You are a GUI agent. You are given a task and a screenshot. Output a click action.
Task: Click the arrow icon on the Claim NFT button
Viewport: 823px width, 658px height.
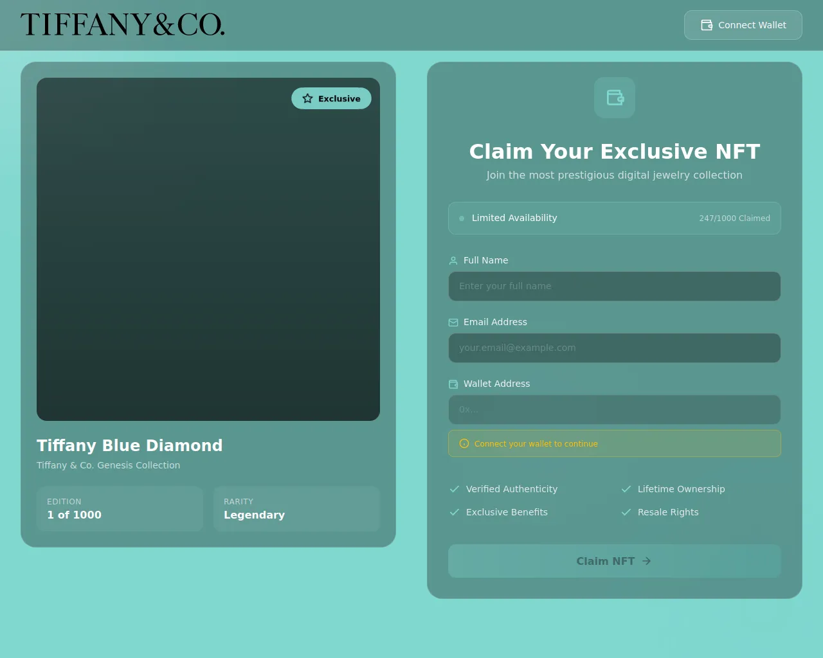tap(647, 561)
